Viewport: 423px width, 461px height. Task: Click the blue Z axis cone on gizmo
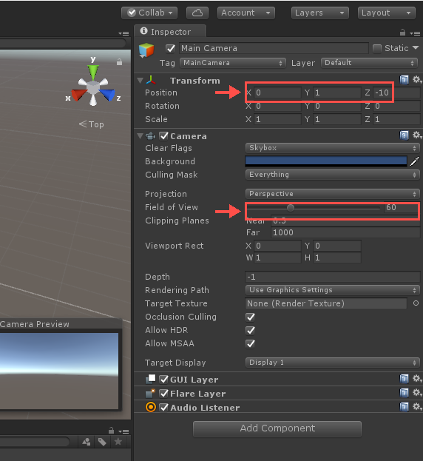(x=107, y=95)
